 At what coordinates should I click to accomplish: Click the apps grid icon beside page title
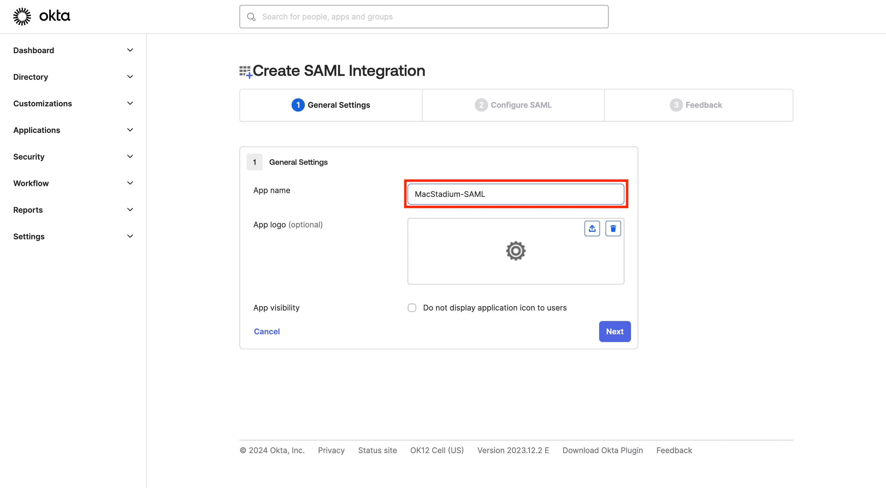click(x=246, y=71)
